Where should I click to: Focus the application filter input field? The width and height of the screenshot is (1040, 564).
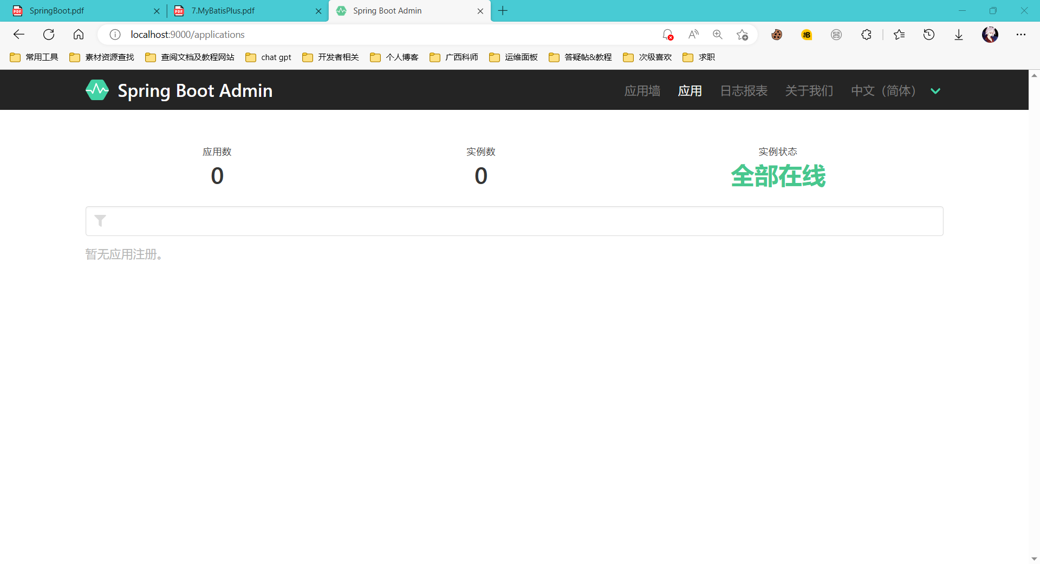(x=514, y=221)
